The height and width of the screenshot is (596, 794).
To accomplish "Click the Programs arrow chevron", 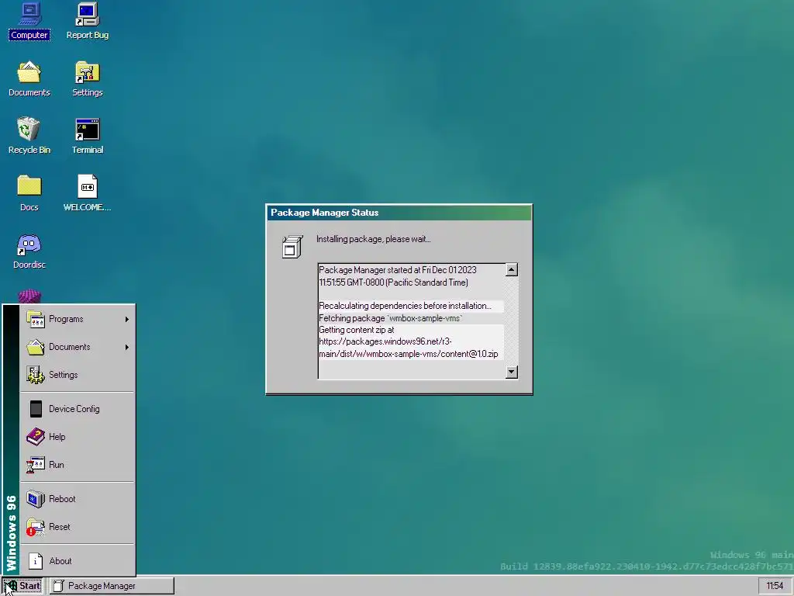I will (x=127, y=319).
